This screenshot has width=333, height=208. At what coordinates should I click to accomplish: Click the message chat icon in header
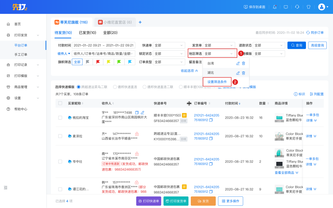[x=286, y=7]
